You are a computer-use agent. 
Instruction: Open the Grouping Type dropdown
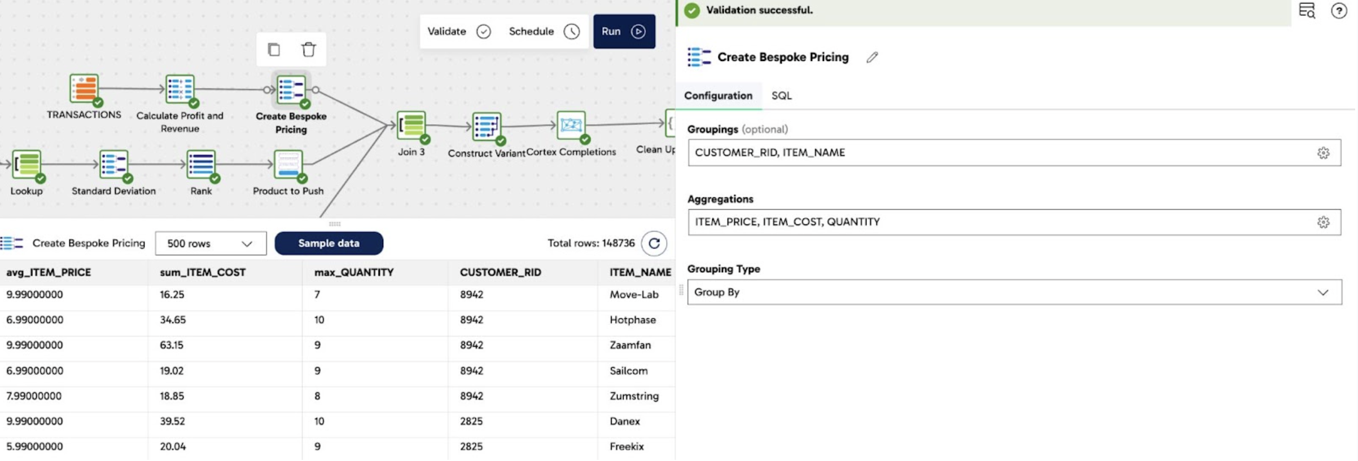[x=1014, y=292]
